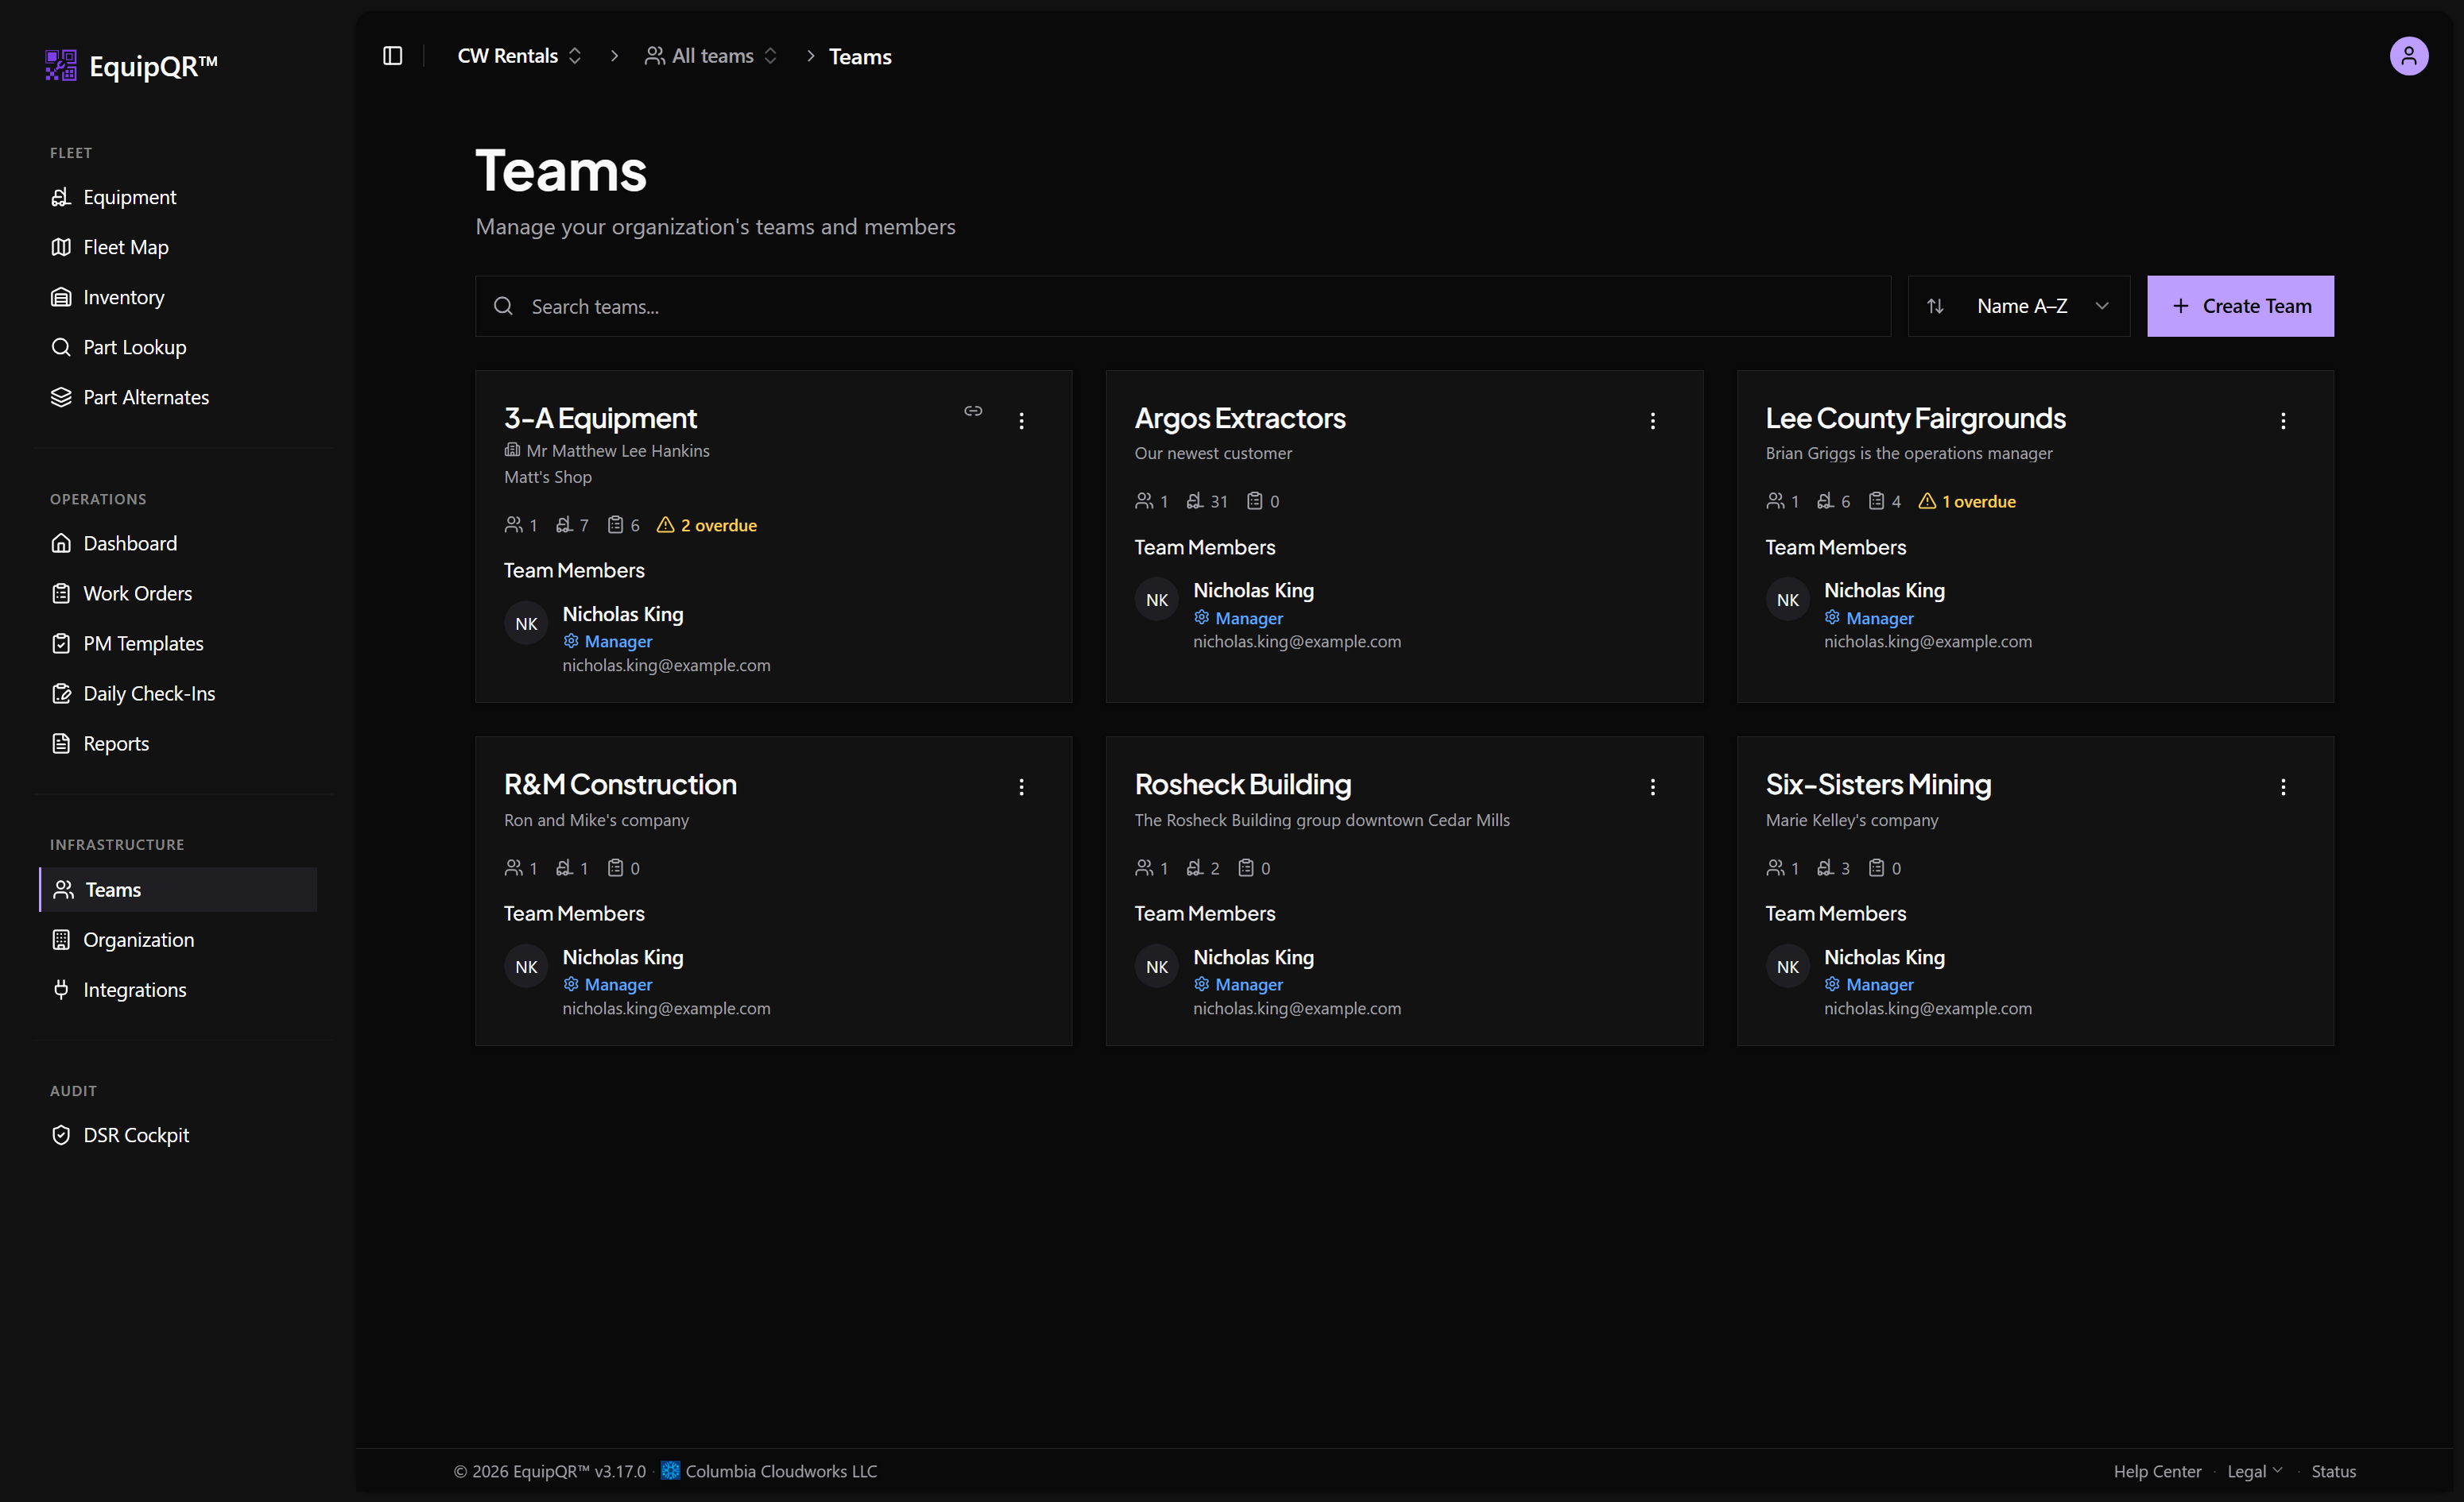
Task: Click NK avatar on R&M Construction card
Action: [526, 967]
